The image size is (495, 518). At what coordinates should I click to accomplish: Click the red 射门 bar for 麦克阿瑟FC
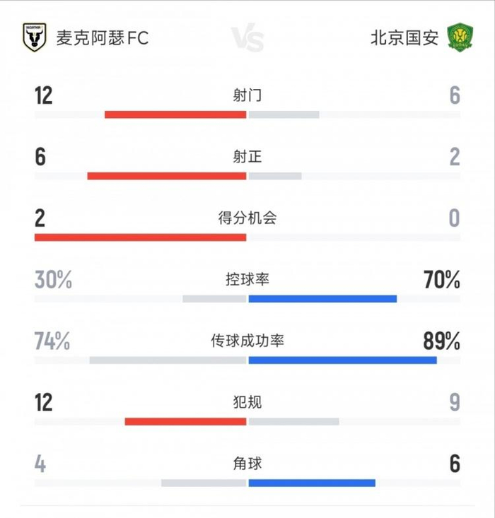(175, 114)
